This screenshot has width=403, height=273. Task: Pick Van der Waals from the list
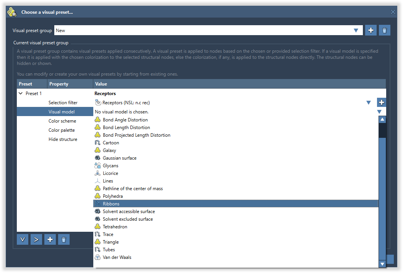tap(117, 257)
